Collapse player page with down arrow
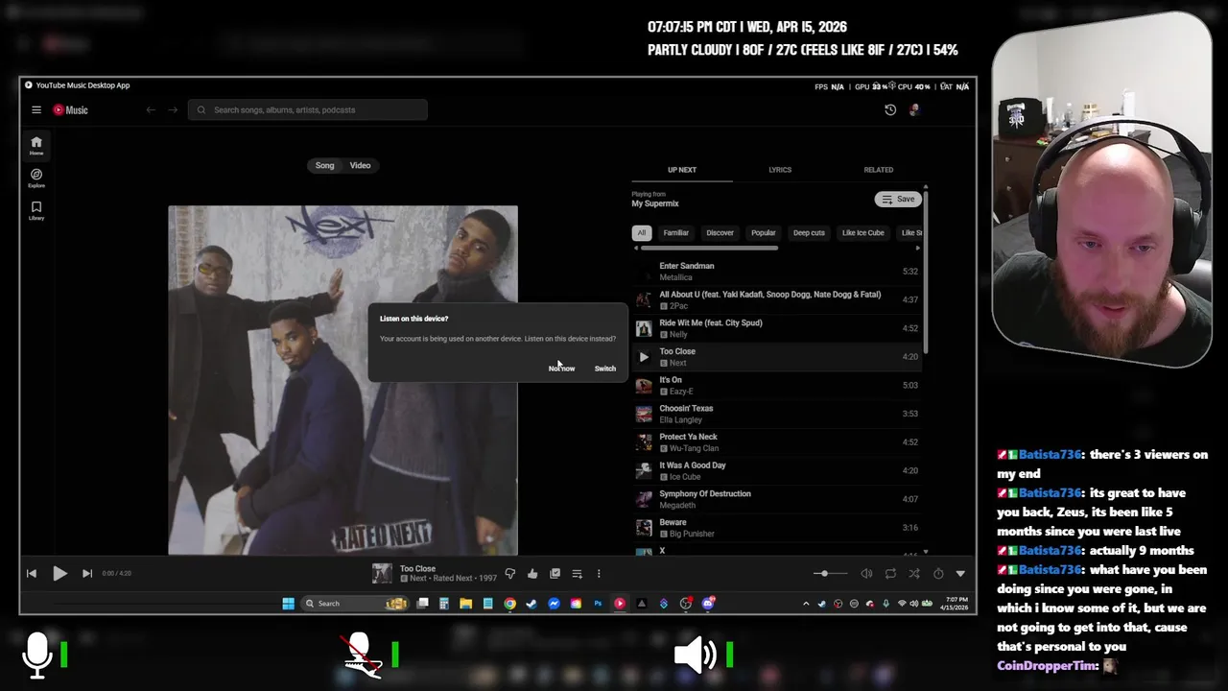The image size is (1228, 691). [960, 574]
